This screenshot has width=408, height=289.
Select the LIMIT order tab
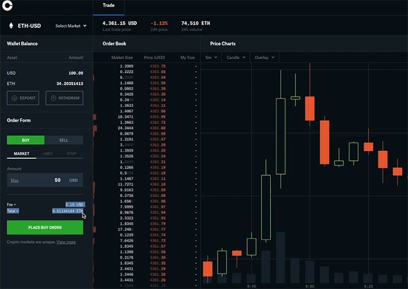48,154
